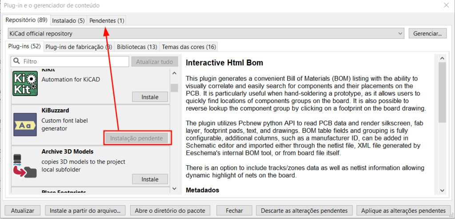Select the Plug-ins (52) tab
This screenshot has width=455, height=219.
tap(24, 46)
